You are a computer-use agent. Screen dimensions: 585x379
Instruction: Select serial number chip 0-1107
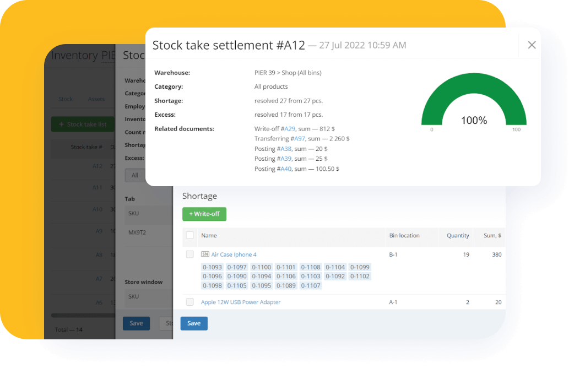point(310,285)
